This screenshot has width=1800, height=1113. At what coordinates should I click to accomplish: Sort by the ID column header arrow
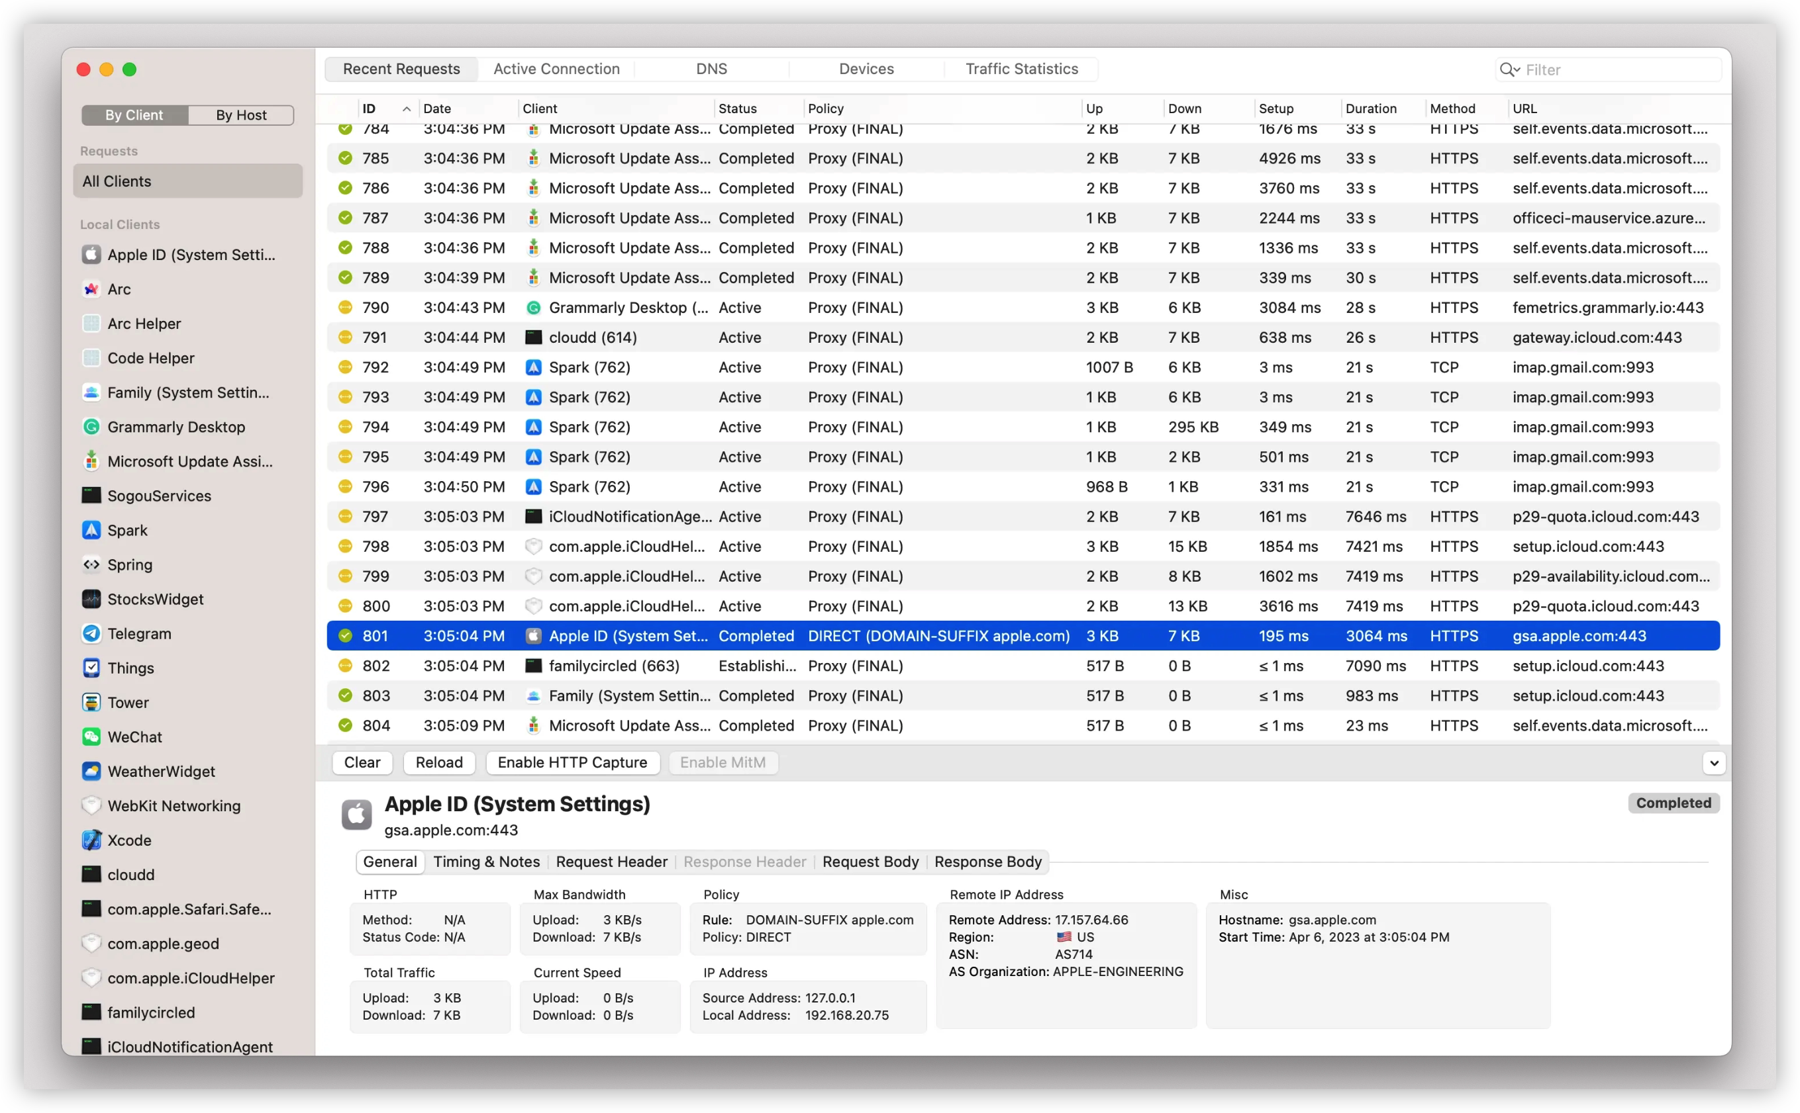coord(406,109)
